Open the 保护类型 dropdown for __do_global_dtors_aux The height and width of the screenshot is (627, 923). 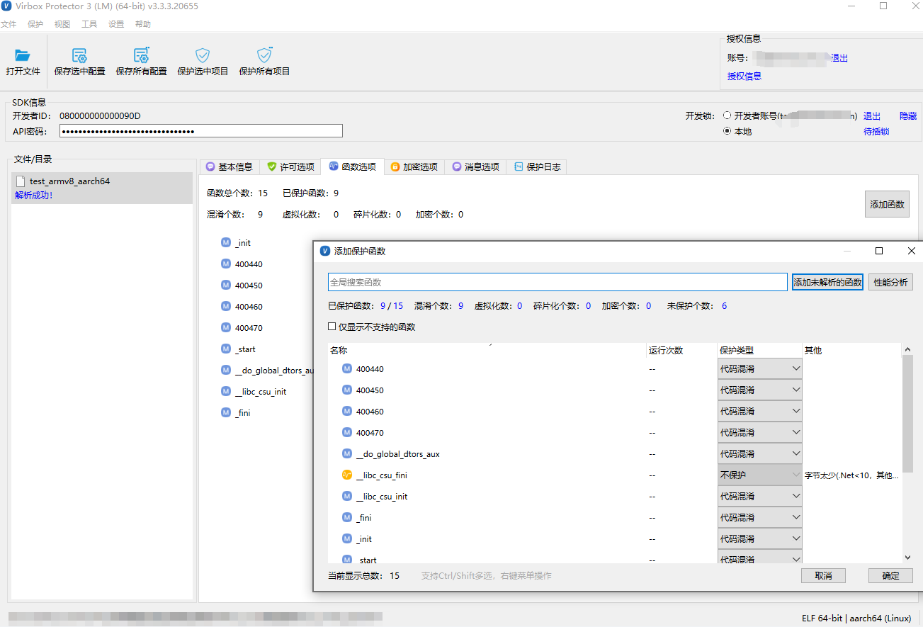pyautogui.click(x=760, y=453)
